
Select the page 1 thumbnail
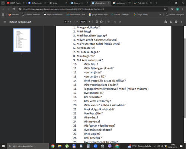pyautogui.click(x=22, y=40)
